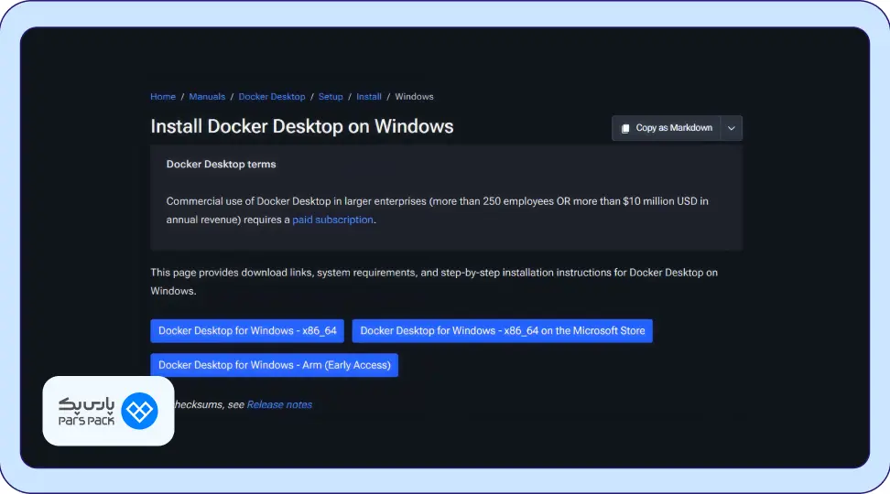Download Docker Desktop for Windows - x86_64
Viewport: 890px width, 494px height.
click(247, 330)
